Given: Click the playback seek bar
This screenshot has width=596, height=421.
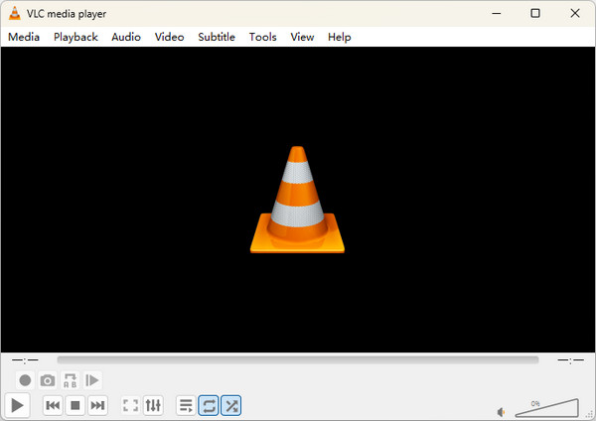Looking at the screenshot, I should pos(298,359).
